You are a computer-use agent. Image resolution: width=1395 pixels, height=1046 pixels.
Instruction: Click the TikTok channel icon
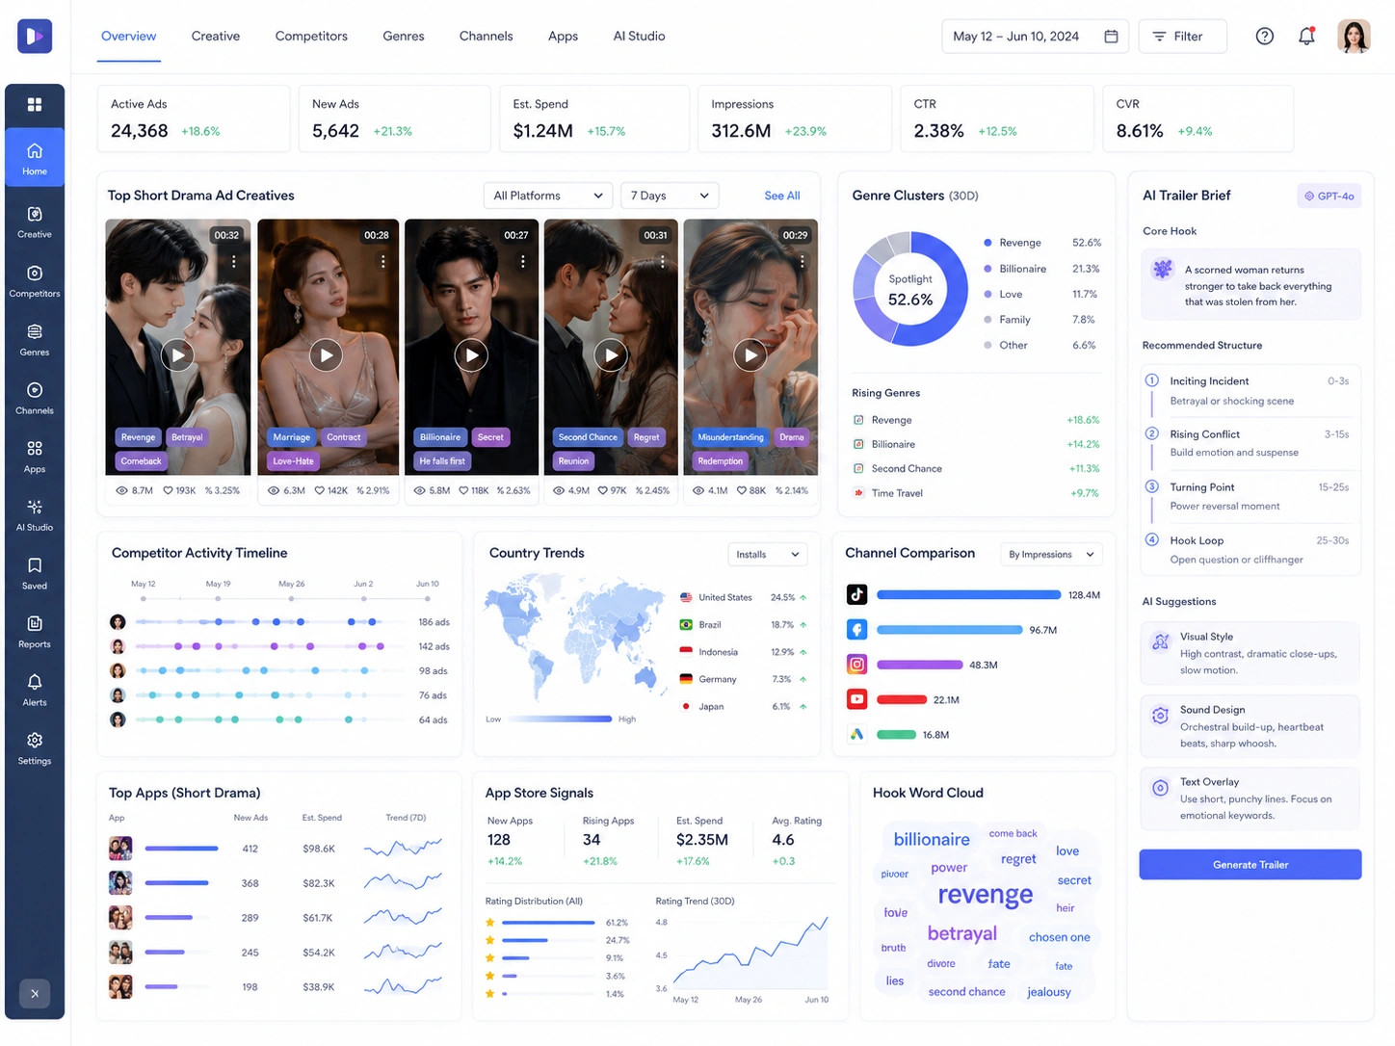tap(856, 594)
